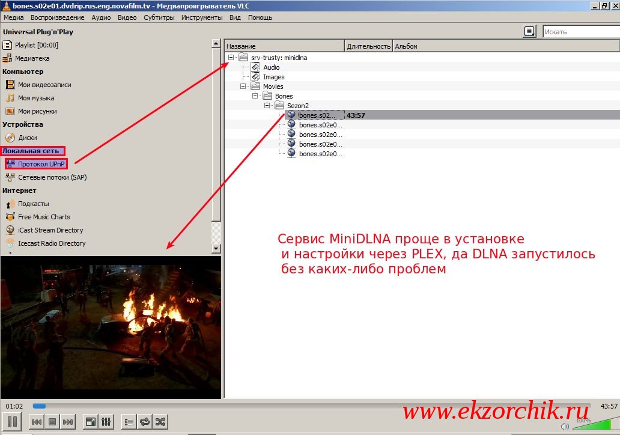Open the Медиа menu

pyautogui.click(x=13, y=17)
